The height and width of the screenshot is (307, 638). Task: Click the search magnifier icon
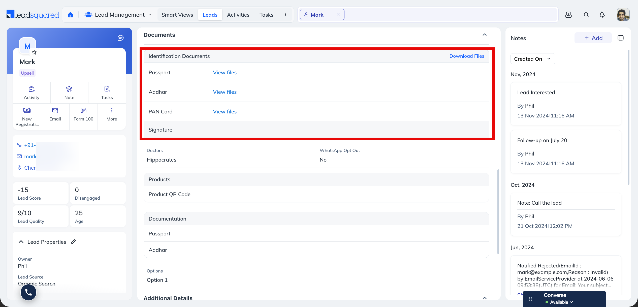point(586,15)
